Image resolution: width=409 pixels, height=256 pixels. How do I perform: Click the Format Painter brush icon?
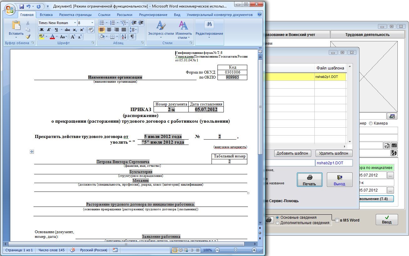tap(28, 37)
